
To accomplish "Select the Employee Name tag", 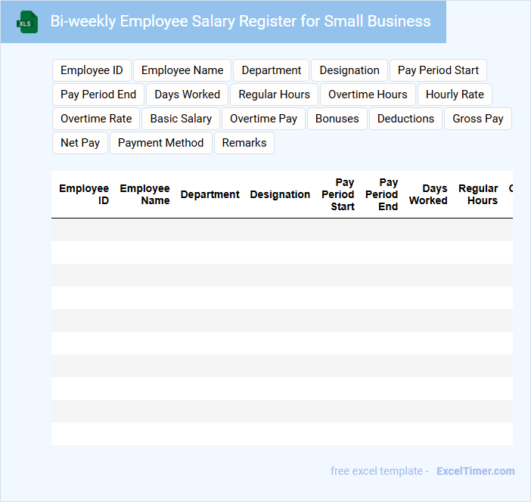I will [182, 70].
